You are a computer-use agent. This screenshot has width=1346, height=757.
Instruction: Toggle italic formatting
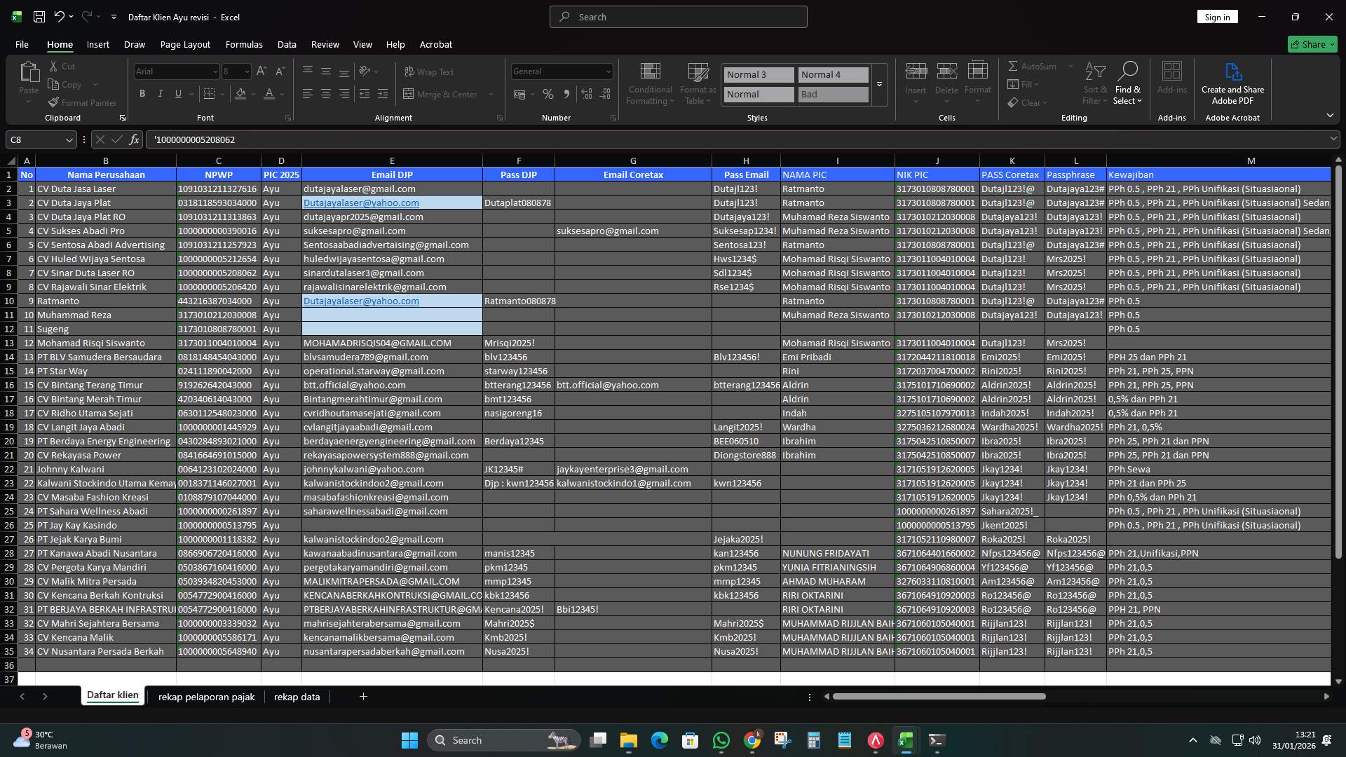coord(160,93)
